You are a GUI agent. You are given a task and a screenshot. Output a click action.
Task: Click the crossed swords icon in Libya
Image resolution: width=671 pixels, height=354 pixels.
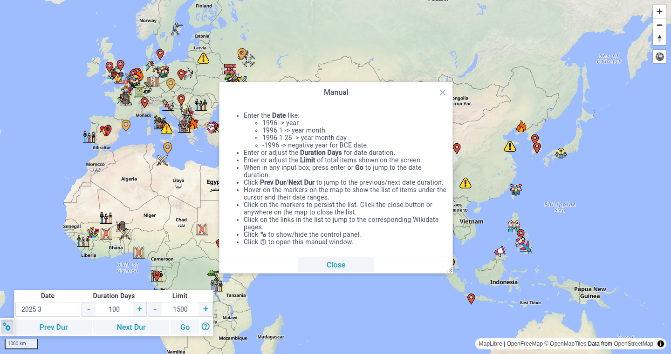click(x=162, y=161)
